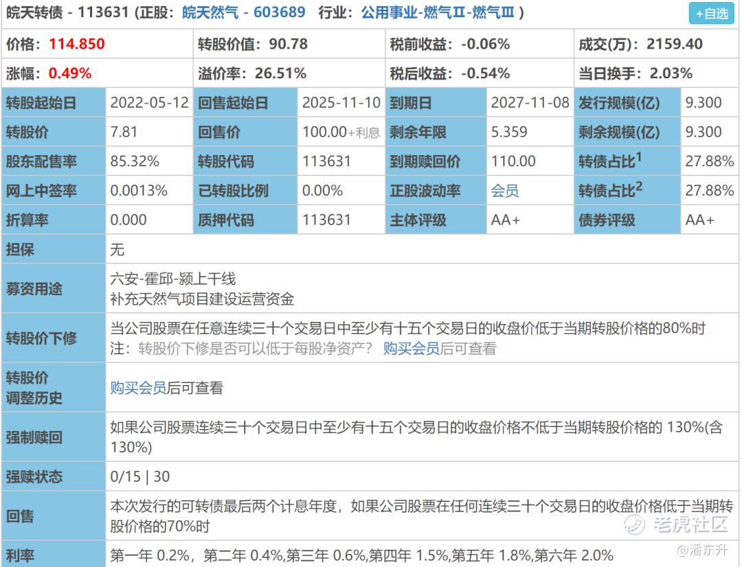742x567 pixels.
Task: Click the 转债占比2 header cell
Action: click(627, 191)
